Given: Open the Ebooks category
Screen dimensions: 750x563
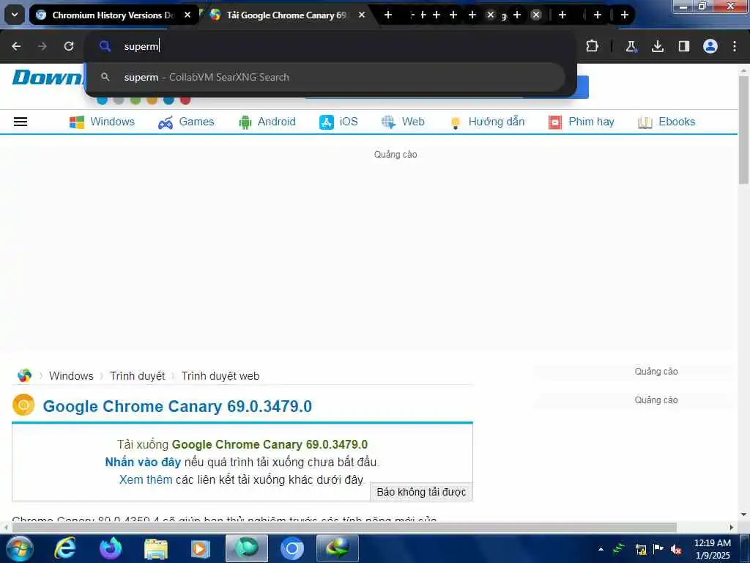Looking at the screenshot, I should (x=667, y=122).
